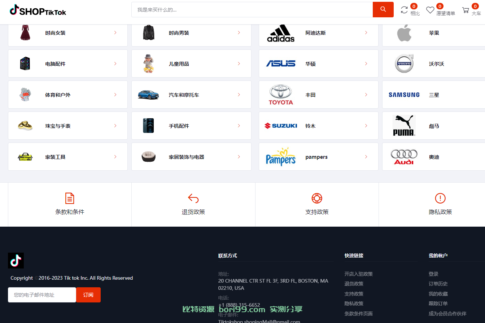Screen dimensions: 485x323
Task: Open the 退货政策 return arrow icon
Action: 193,198
